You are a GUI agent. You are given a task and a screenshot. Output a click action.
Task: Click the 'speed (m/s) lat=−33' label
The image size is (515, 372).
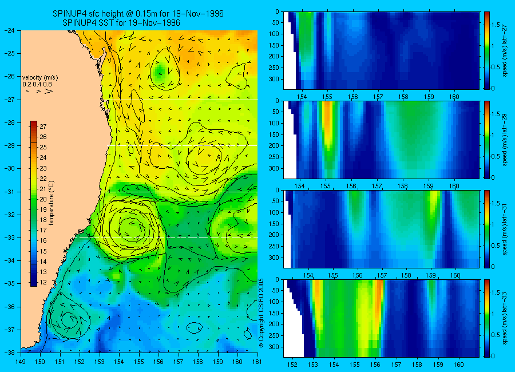pyautogui.click(x=505, y=318)
